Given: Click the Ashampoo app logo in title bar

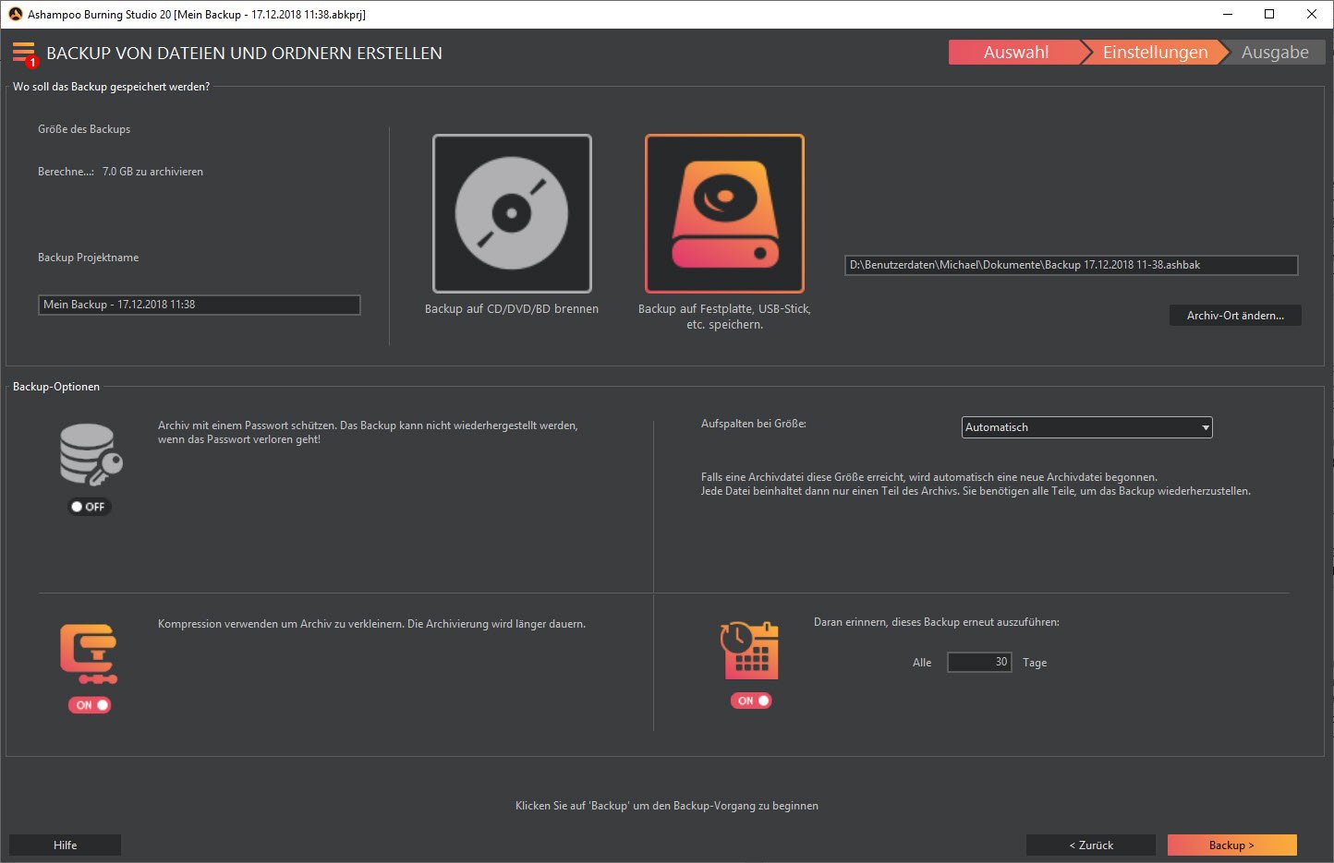Looking at the screenshot, I should coord(15,14).
